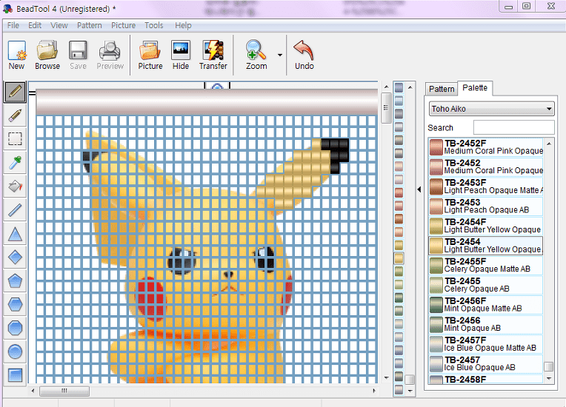Image resolution: width=566 pixels, height=407 pixels.
Task: Transfer the picture to beads
Action: pos(213,55)
